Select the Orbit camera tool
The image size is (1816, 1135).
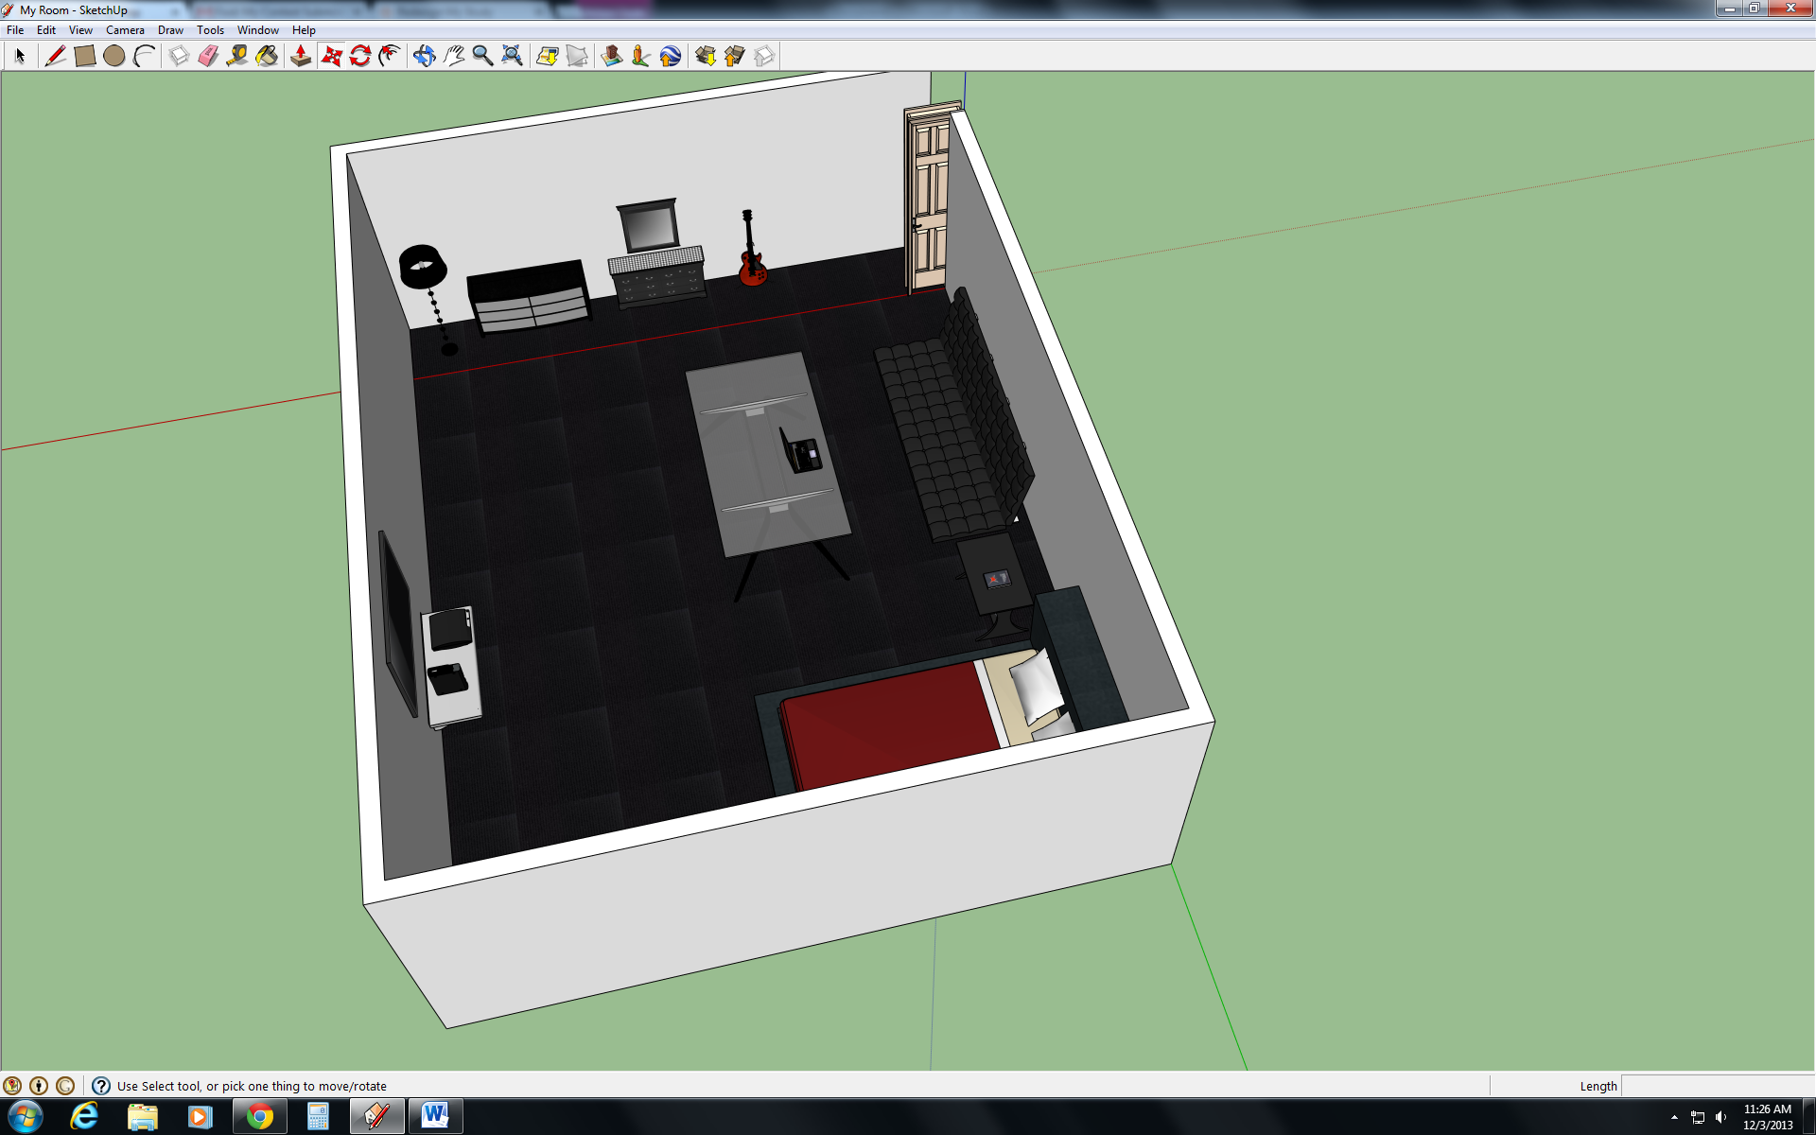pyautogui.click(x=425, y=56)
